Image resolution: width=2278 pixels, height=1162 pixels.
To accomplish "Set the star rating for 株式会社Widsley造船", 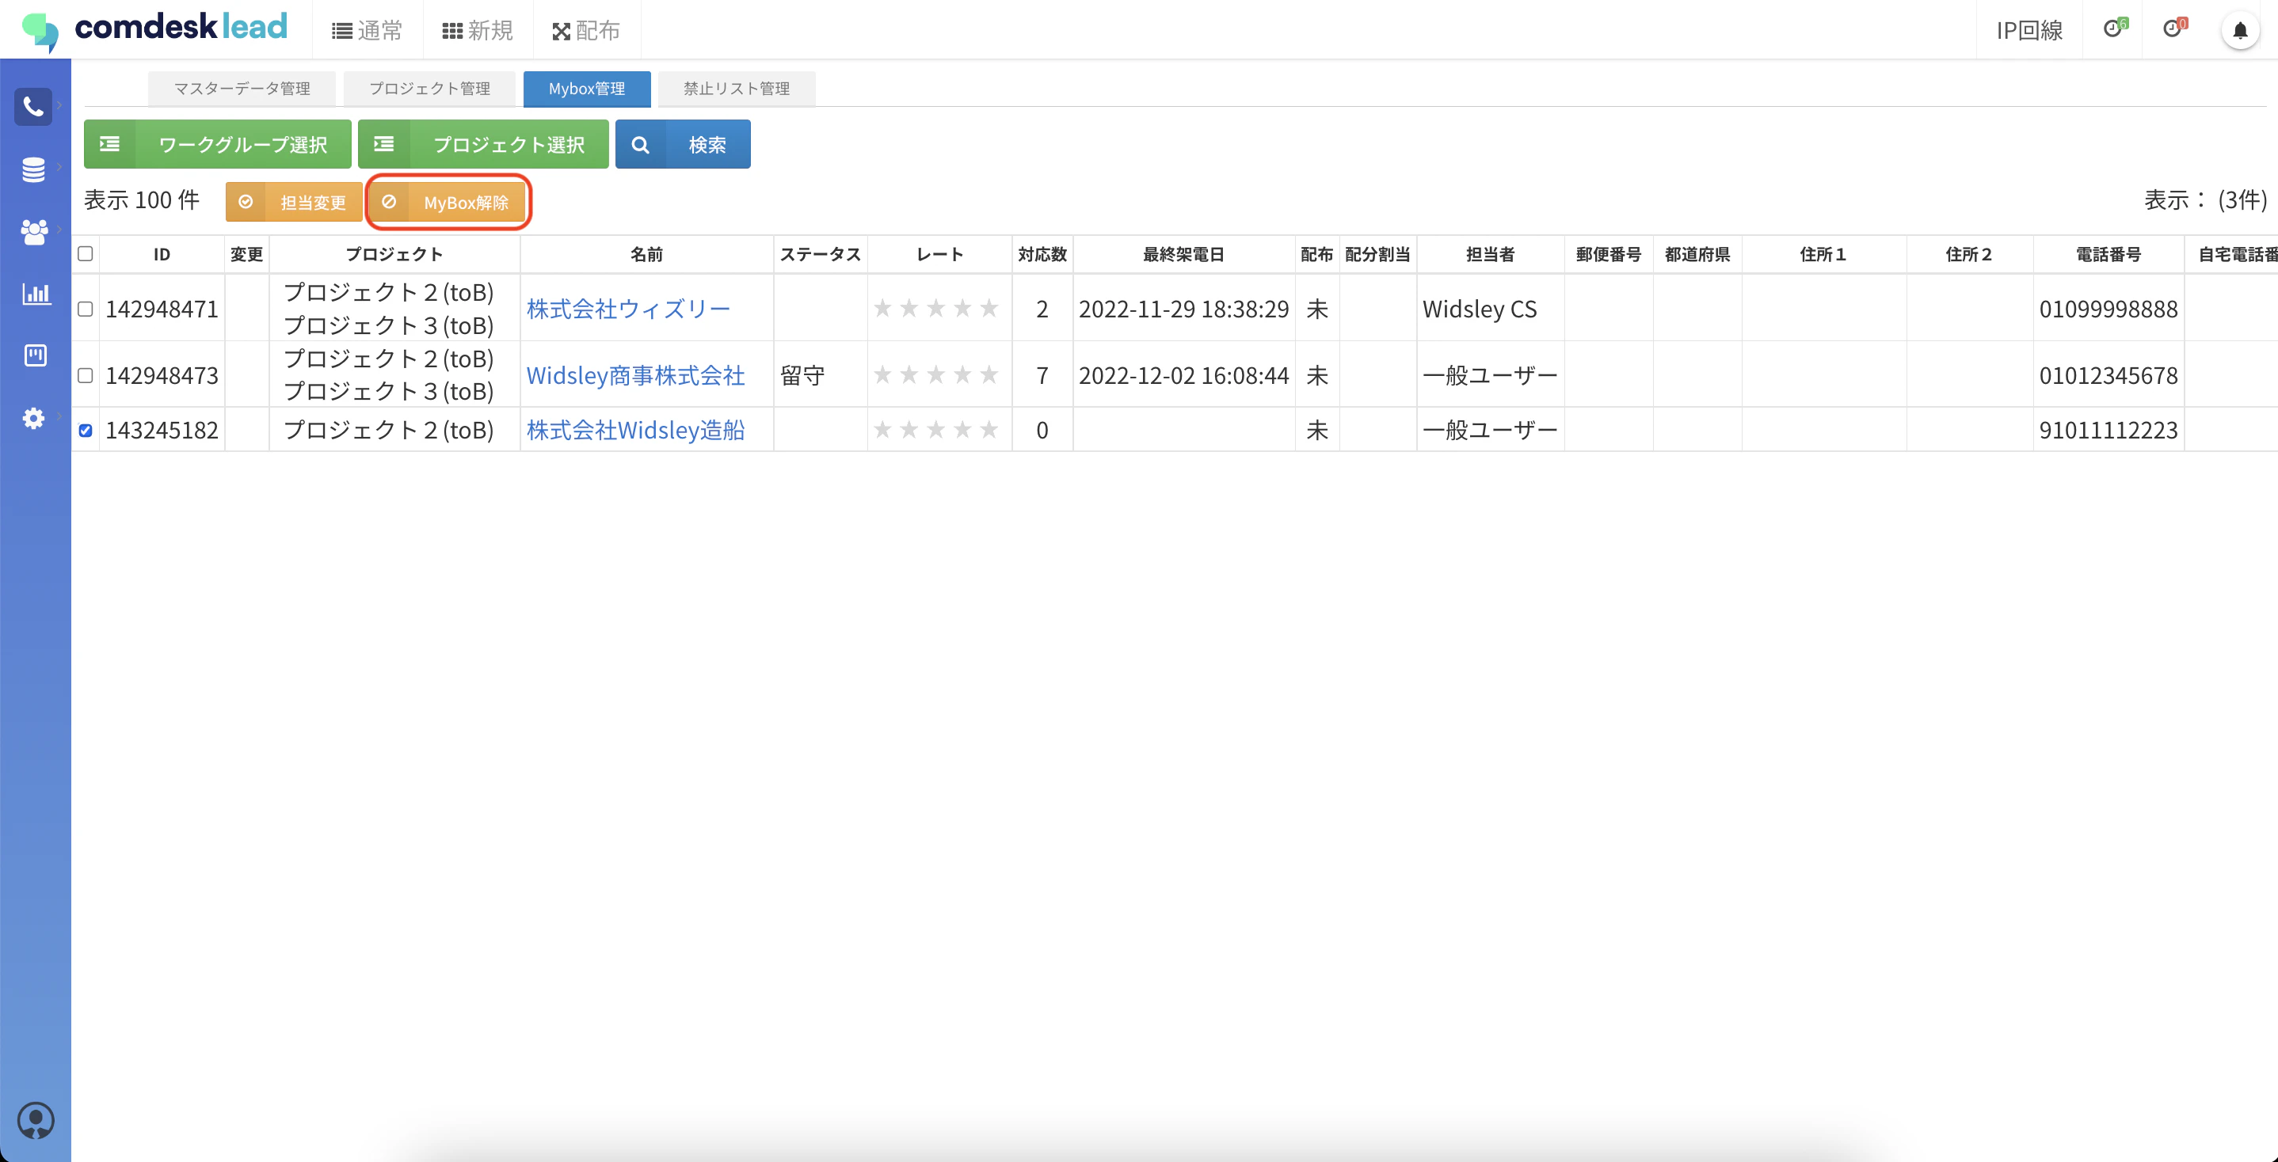I will click(x=935, y=430).
